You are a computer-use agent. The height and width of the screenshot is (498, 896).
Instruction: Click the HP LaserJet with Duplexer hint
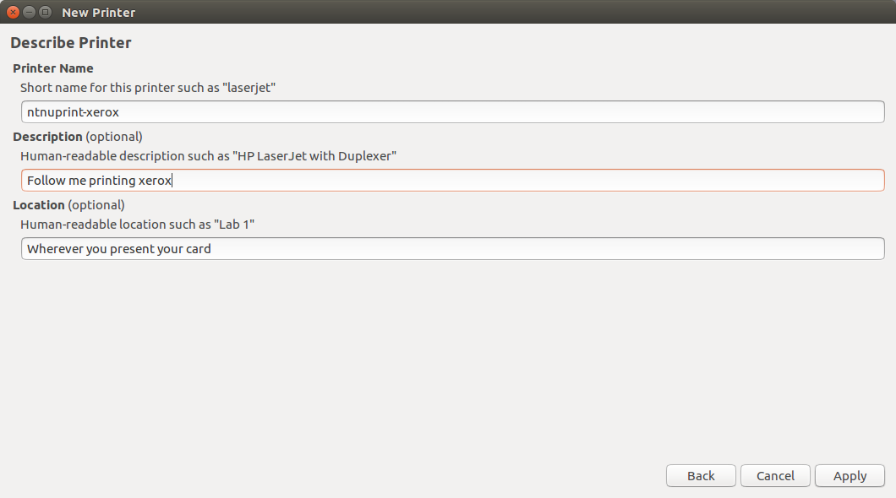[x=209, y=156]
